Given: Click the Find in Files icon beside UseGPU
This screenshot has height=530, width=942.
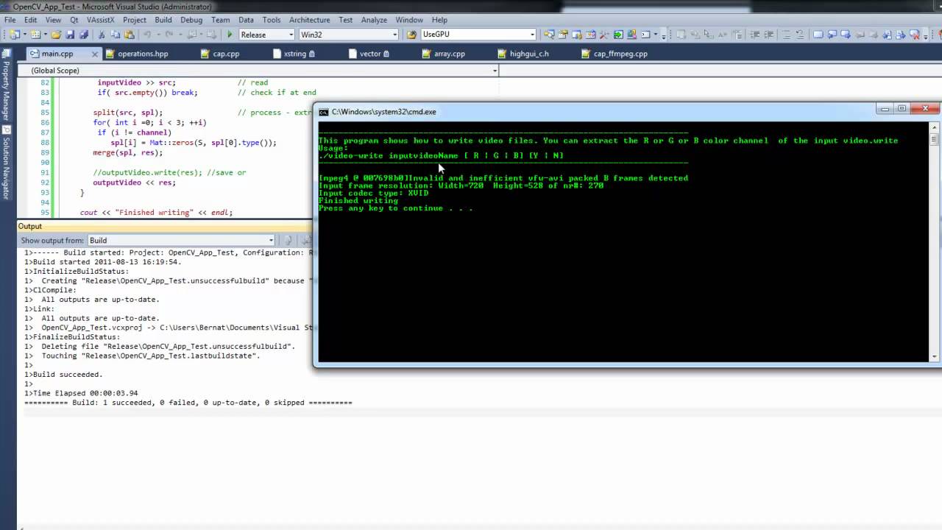Looking at the screenshot, I should point(411,35).
